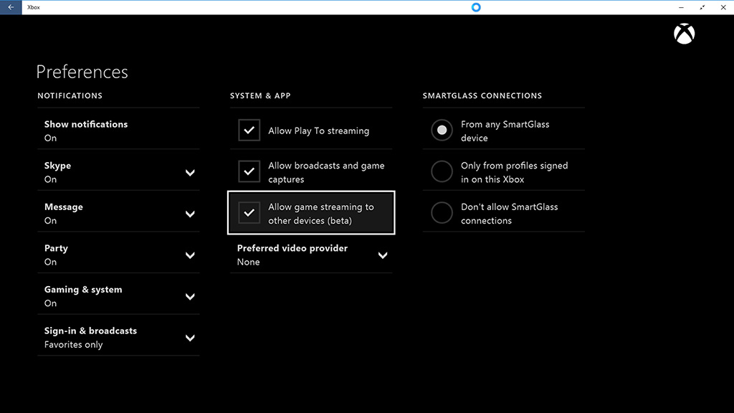Open the Message notifications dropdown
Screen dimensions: 734x413
point(190,214)
